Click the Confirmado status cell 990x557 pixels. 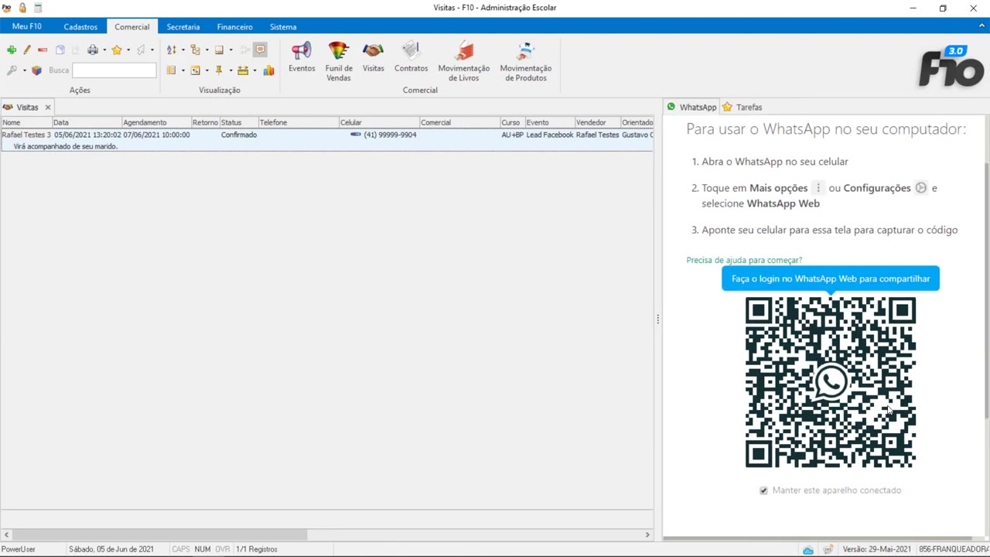(239, 135)
